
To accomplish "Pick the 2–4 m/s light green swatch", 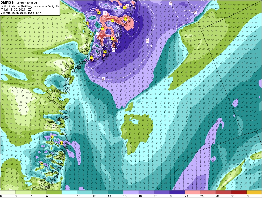I will click(x=23, y=192).
